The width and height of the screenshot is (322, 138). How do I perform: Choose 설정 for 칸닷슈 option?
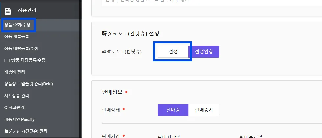(173, 52)
